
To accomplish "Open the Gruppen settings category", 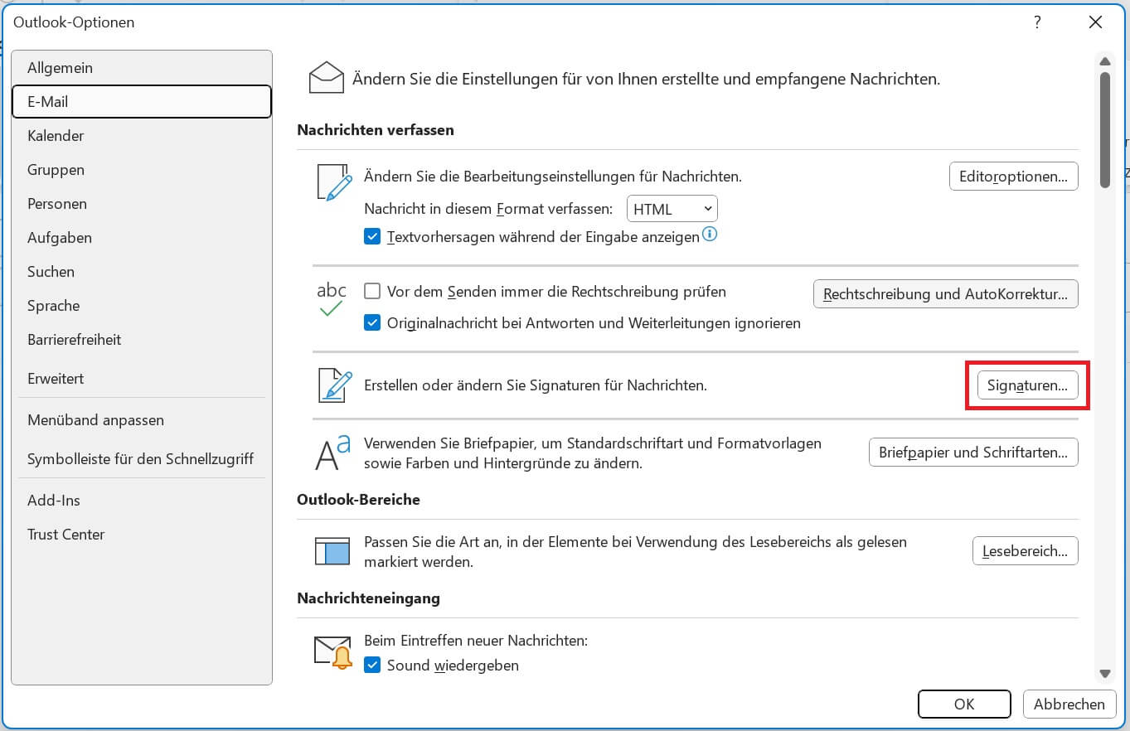I will [142, 170].
